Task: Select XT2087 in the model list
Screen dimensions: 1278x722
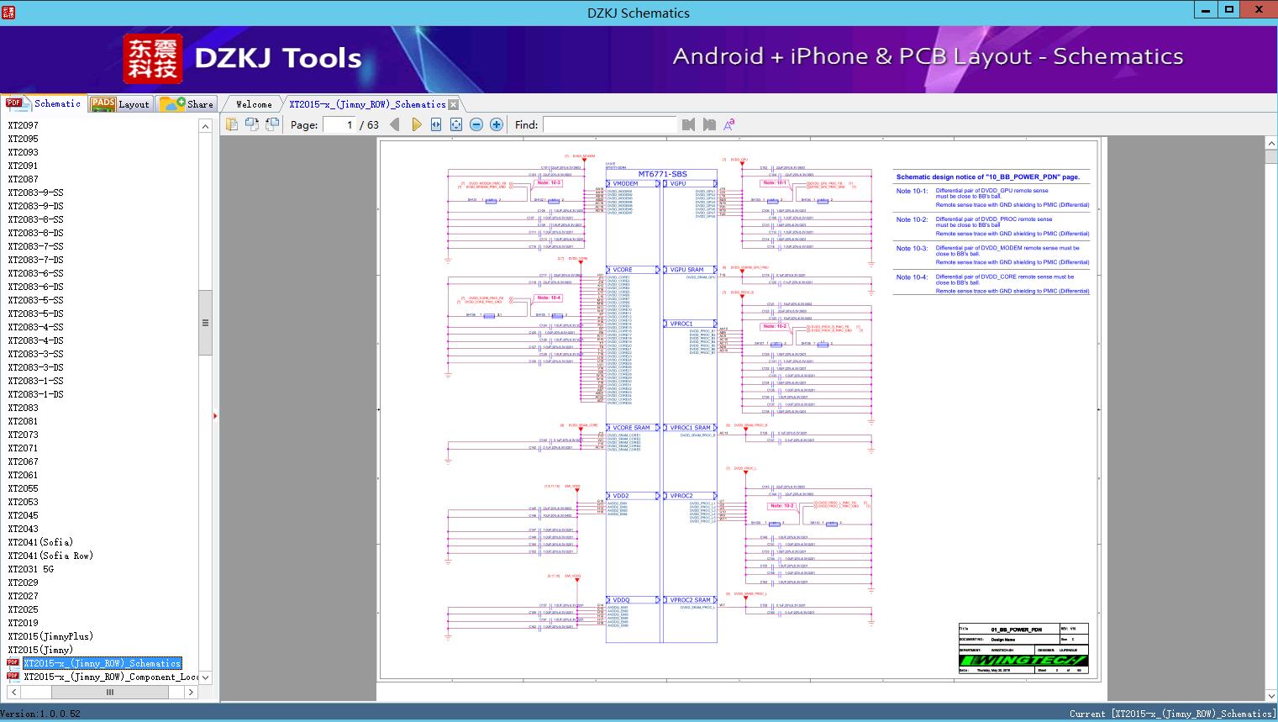Action: [24, 179]
